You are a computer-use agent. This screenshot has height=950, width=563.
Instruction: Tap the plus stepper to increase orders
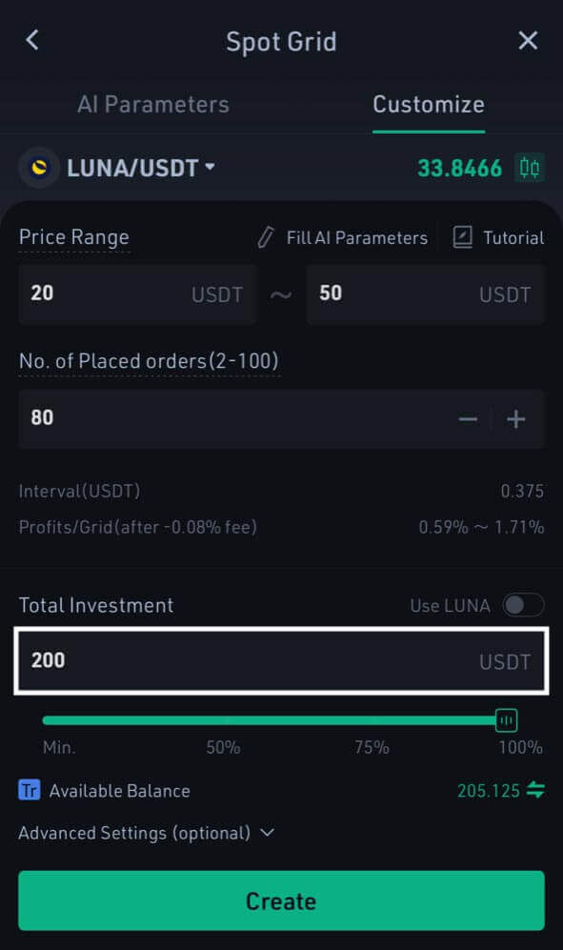(515, 418)
